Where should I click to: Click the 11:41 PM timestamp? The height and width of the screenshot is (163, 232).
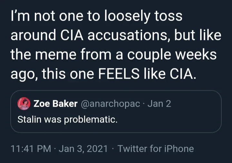coord(31,149)
